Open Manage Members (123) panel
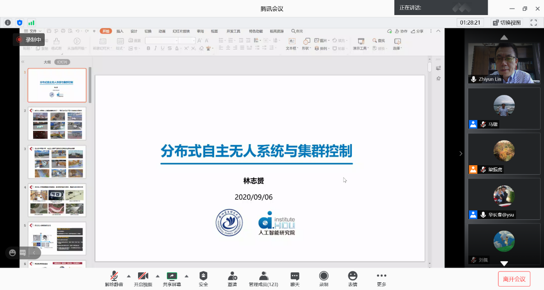 click(264, 276)
